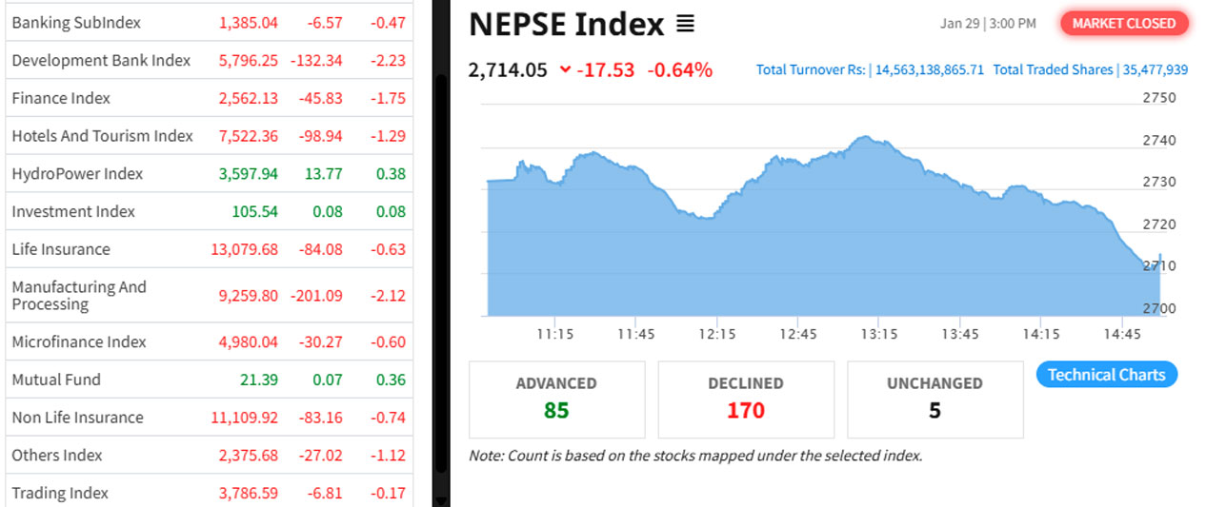This screenshot has height=507, width=1206.
Task: Click the Total Turnover Rs value
Action: pyautogui.click(x=929, y=69)
